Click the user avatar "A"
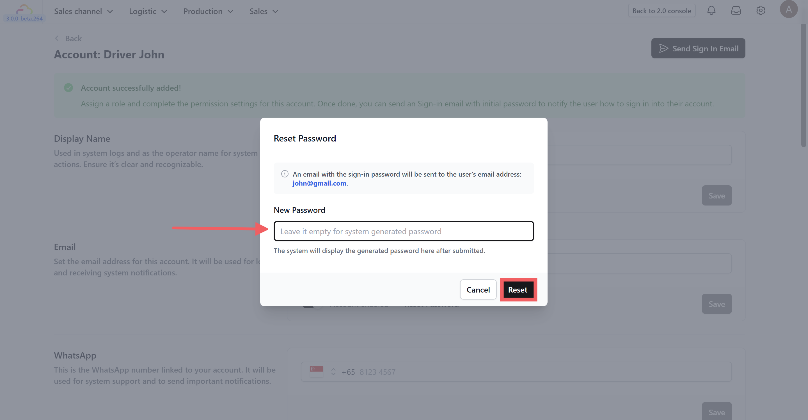 point(788,10)
